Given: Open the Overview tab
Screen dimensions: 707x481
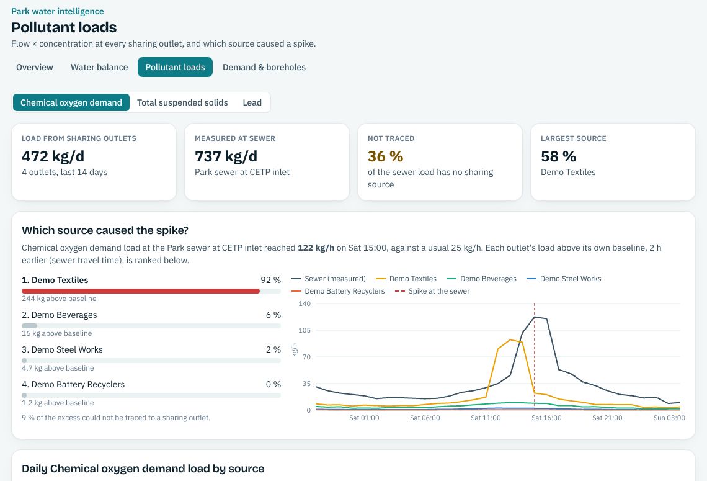Looking at the screenshot, I should [35, 67].
